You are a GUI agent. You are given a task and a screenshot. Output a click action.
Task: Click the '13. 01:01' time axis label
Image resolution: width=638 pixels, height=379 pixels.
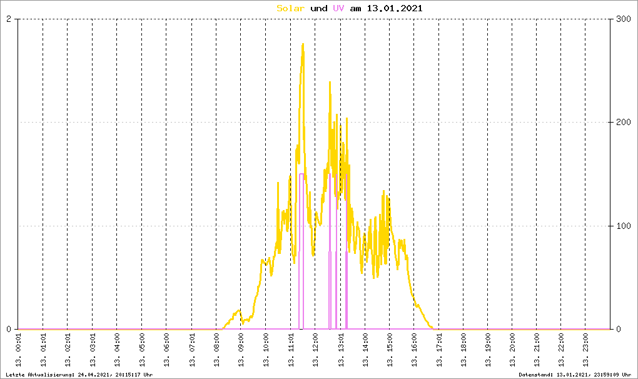pos(43,350)
